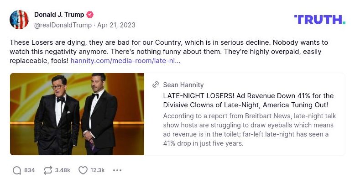Viewport: 355px width, 184px height.
Task: Click the 834 replies count
Action: (30, 170)
